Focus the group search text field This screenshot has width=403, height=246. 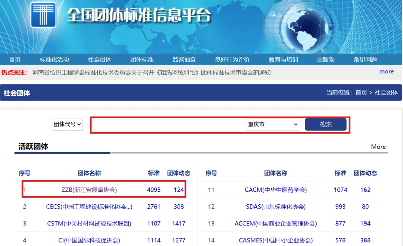pos(166,125)
